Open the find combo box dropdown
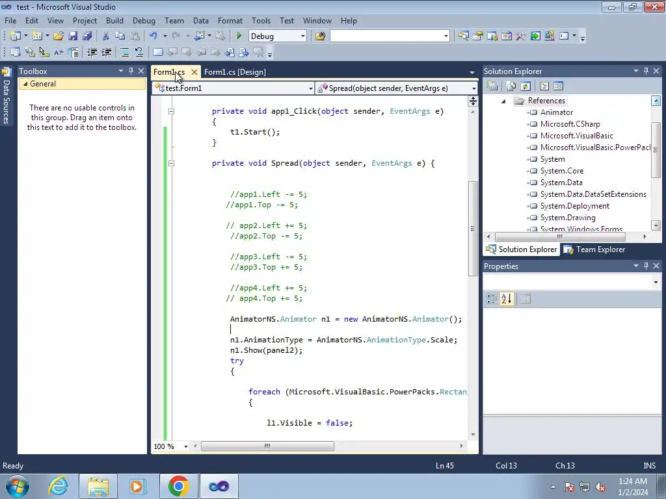This screenshot has width=666, height=499. pyautogui.click(x=446, y=36)
